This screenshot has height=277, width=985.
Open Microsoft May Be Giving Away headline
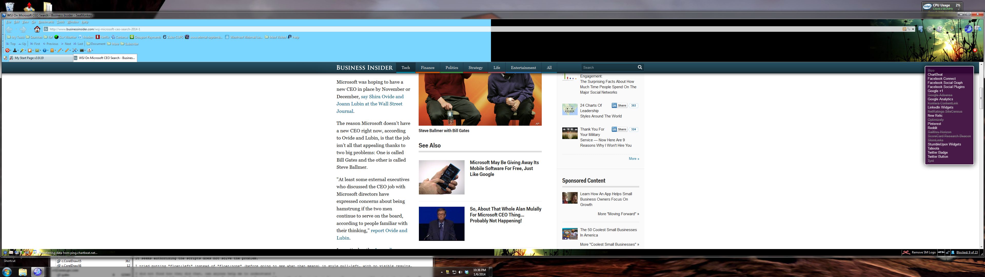click(x=504, y=168)
